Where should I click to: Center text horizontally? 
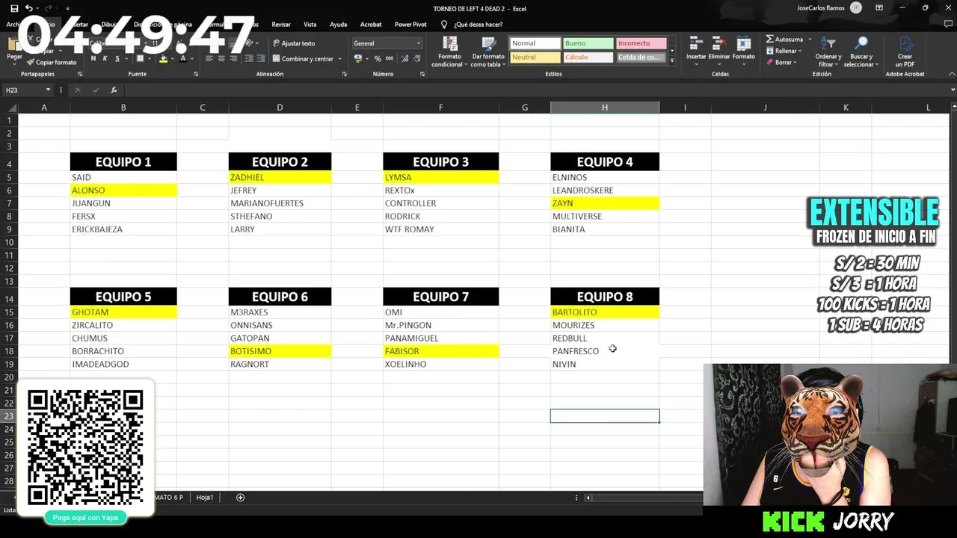click(221, 58)
